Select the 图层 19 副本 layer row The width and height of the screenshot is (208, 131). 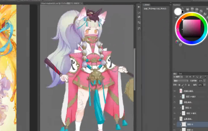point(192,113)
